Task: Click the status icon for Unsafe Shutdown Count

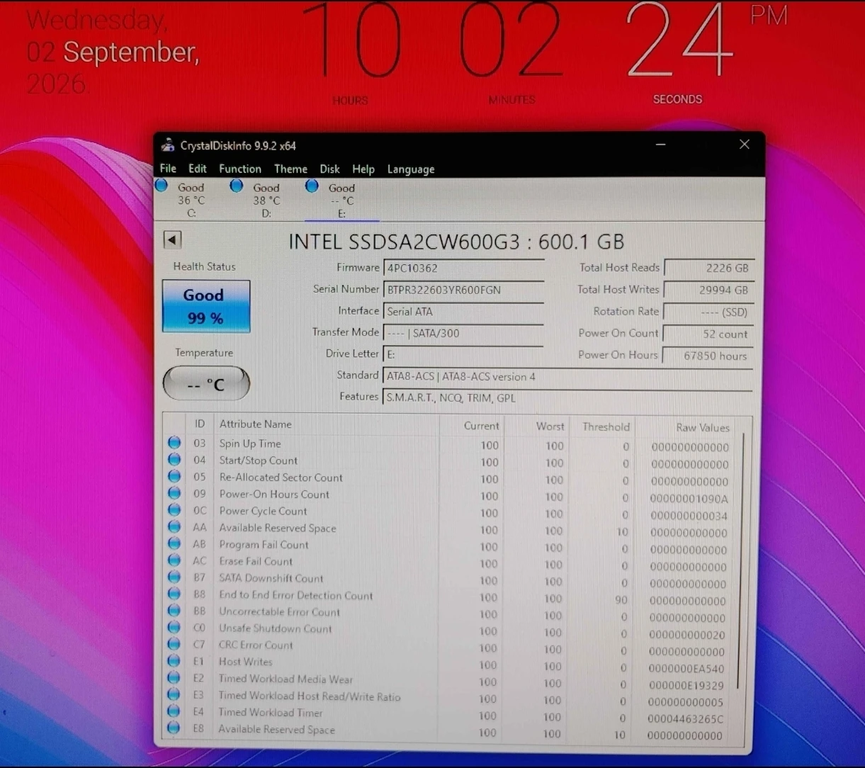Action: (x=174, y=628)
